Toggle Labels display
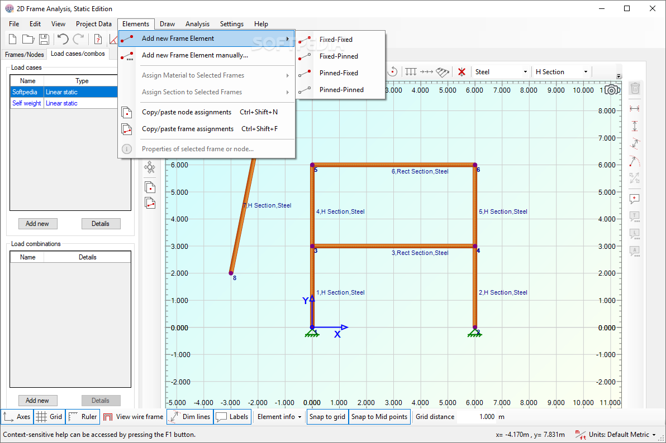666x443 pixels. [232, 417]
